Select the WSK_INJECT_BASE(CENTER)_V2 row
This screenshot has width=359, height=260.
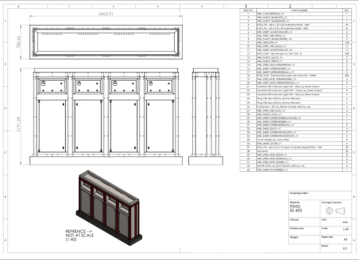pos(296,39)
